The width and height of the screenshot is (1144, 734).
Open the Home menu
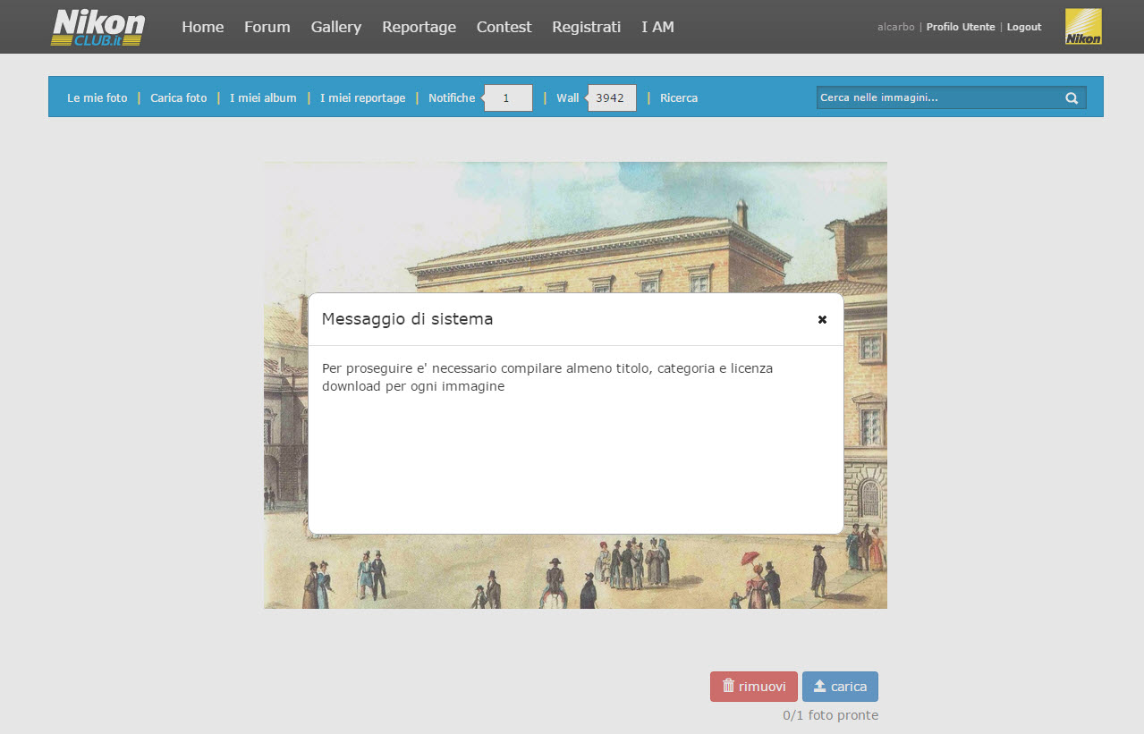pos(203,27)
